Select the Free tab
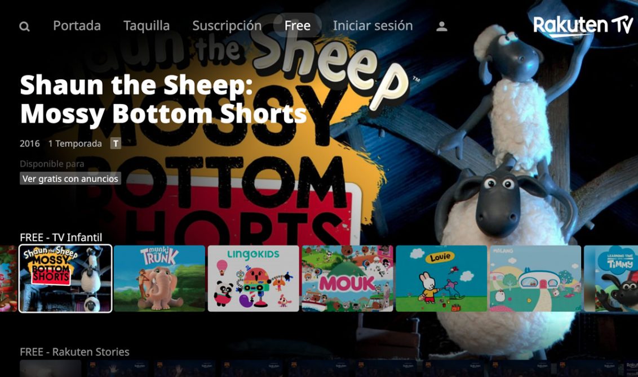Image resolution: width=638 pixels, height=377 pixels. 298,25
